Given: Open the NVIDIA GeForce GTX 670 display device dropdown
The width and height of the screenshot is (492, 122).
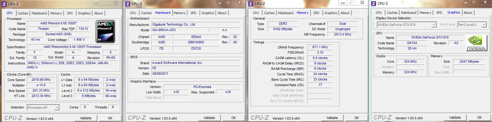Looking at the screenshot, I should (406, 25).
